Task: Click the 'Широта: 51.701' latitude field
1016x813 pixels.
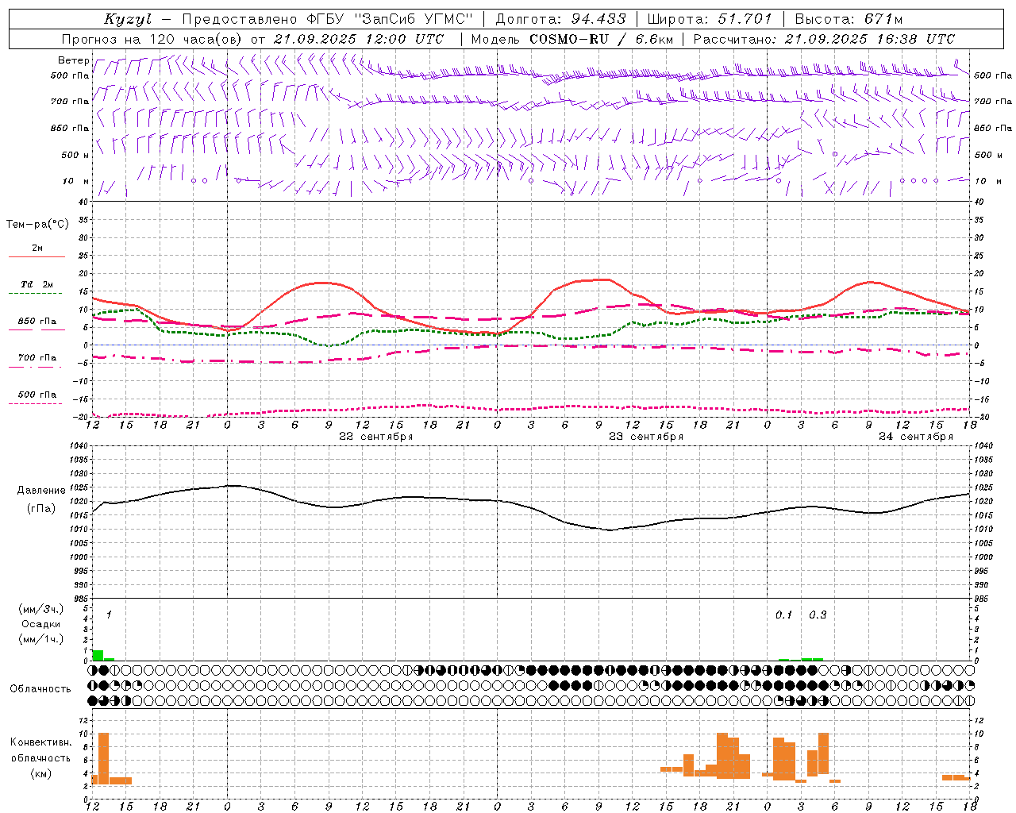Action: 710,19
